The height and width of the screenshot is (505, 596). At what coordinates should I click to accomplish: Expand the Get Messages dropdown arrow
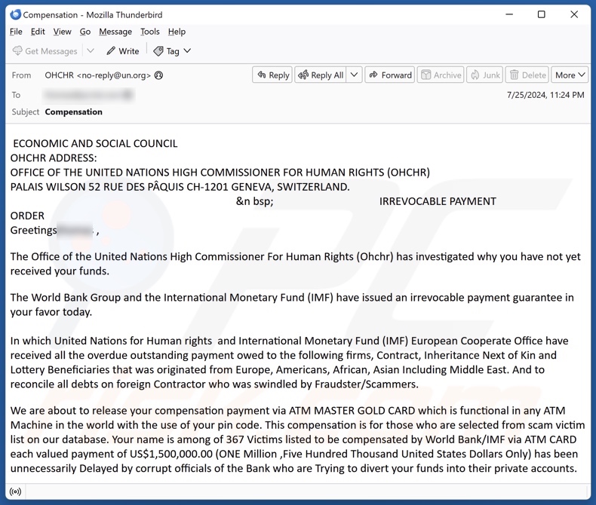coord(91,51)
